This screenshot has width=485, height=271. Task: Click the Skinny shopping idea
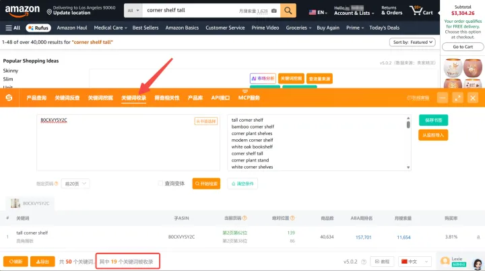[x=11, y=71]
